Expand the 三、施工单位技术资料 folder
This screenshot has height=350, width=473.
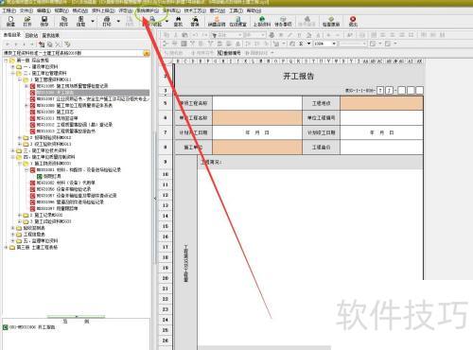click(x=13, y=150)
